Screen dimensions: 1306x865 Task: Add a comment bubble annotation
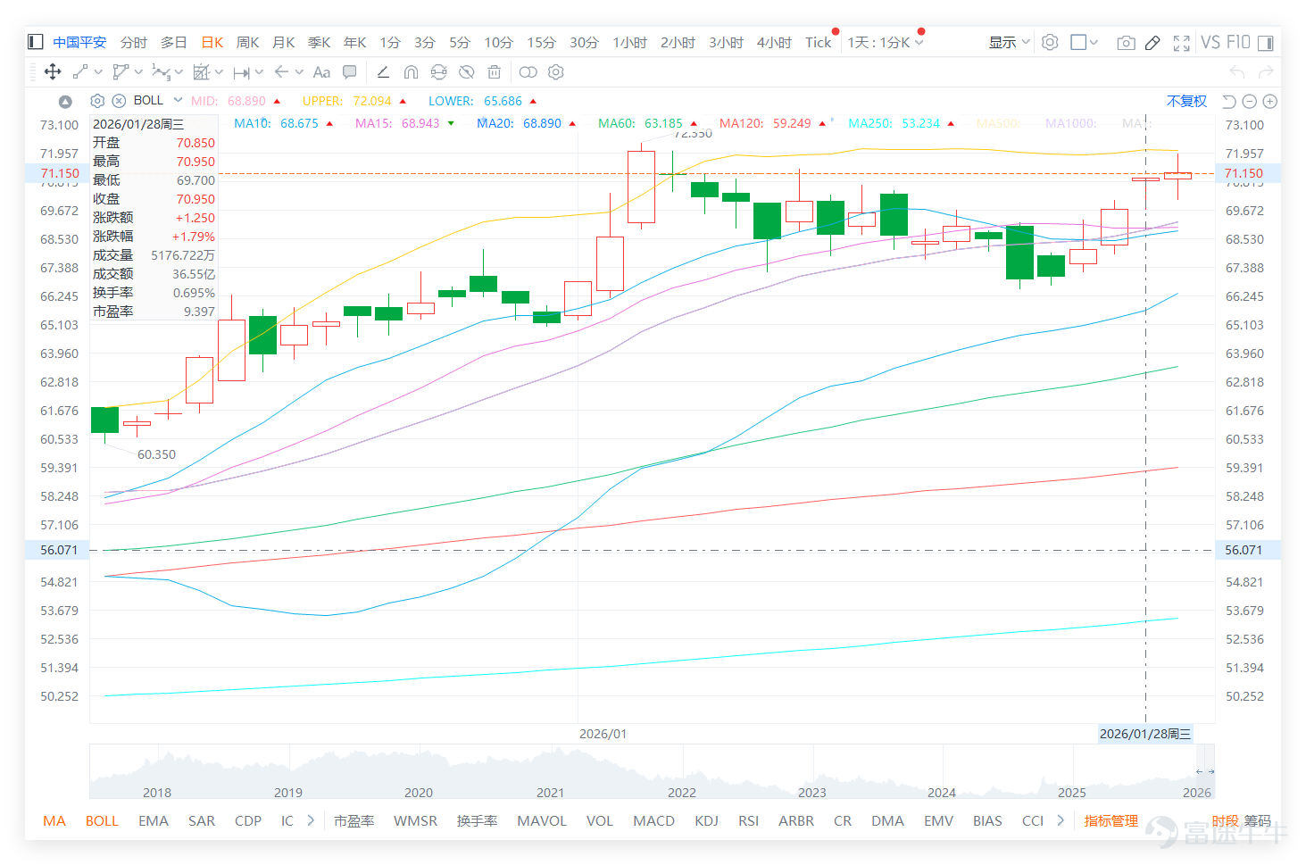point(350,71)
